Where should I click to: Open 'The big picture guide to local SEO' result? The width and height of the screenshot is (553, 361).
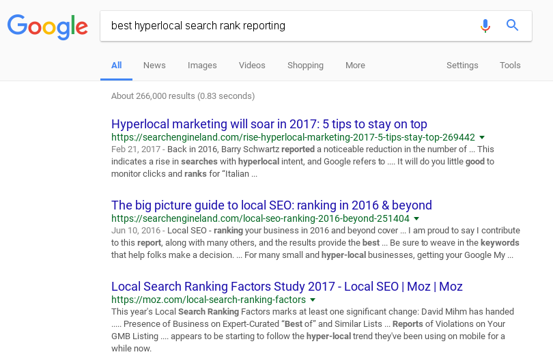tap(272, 205)
